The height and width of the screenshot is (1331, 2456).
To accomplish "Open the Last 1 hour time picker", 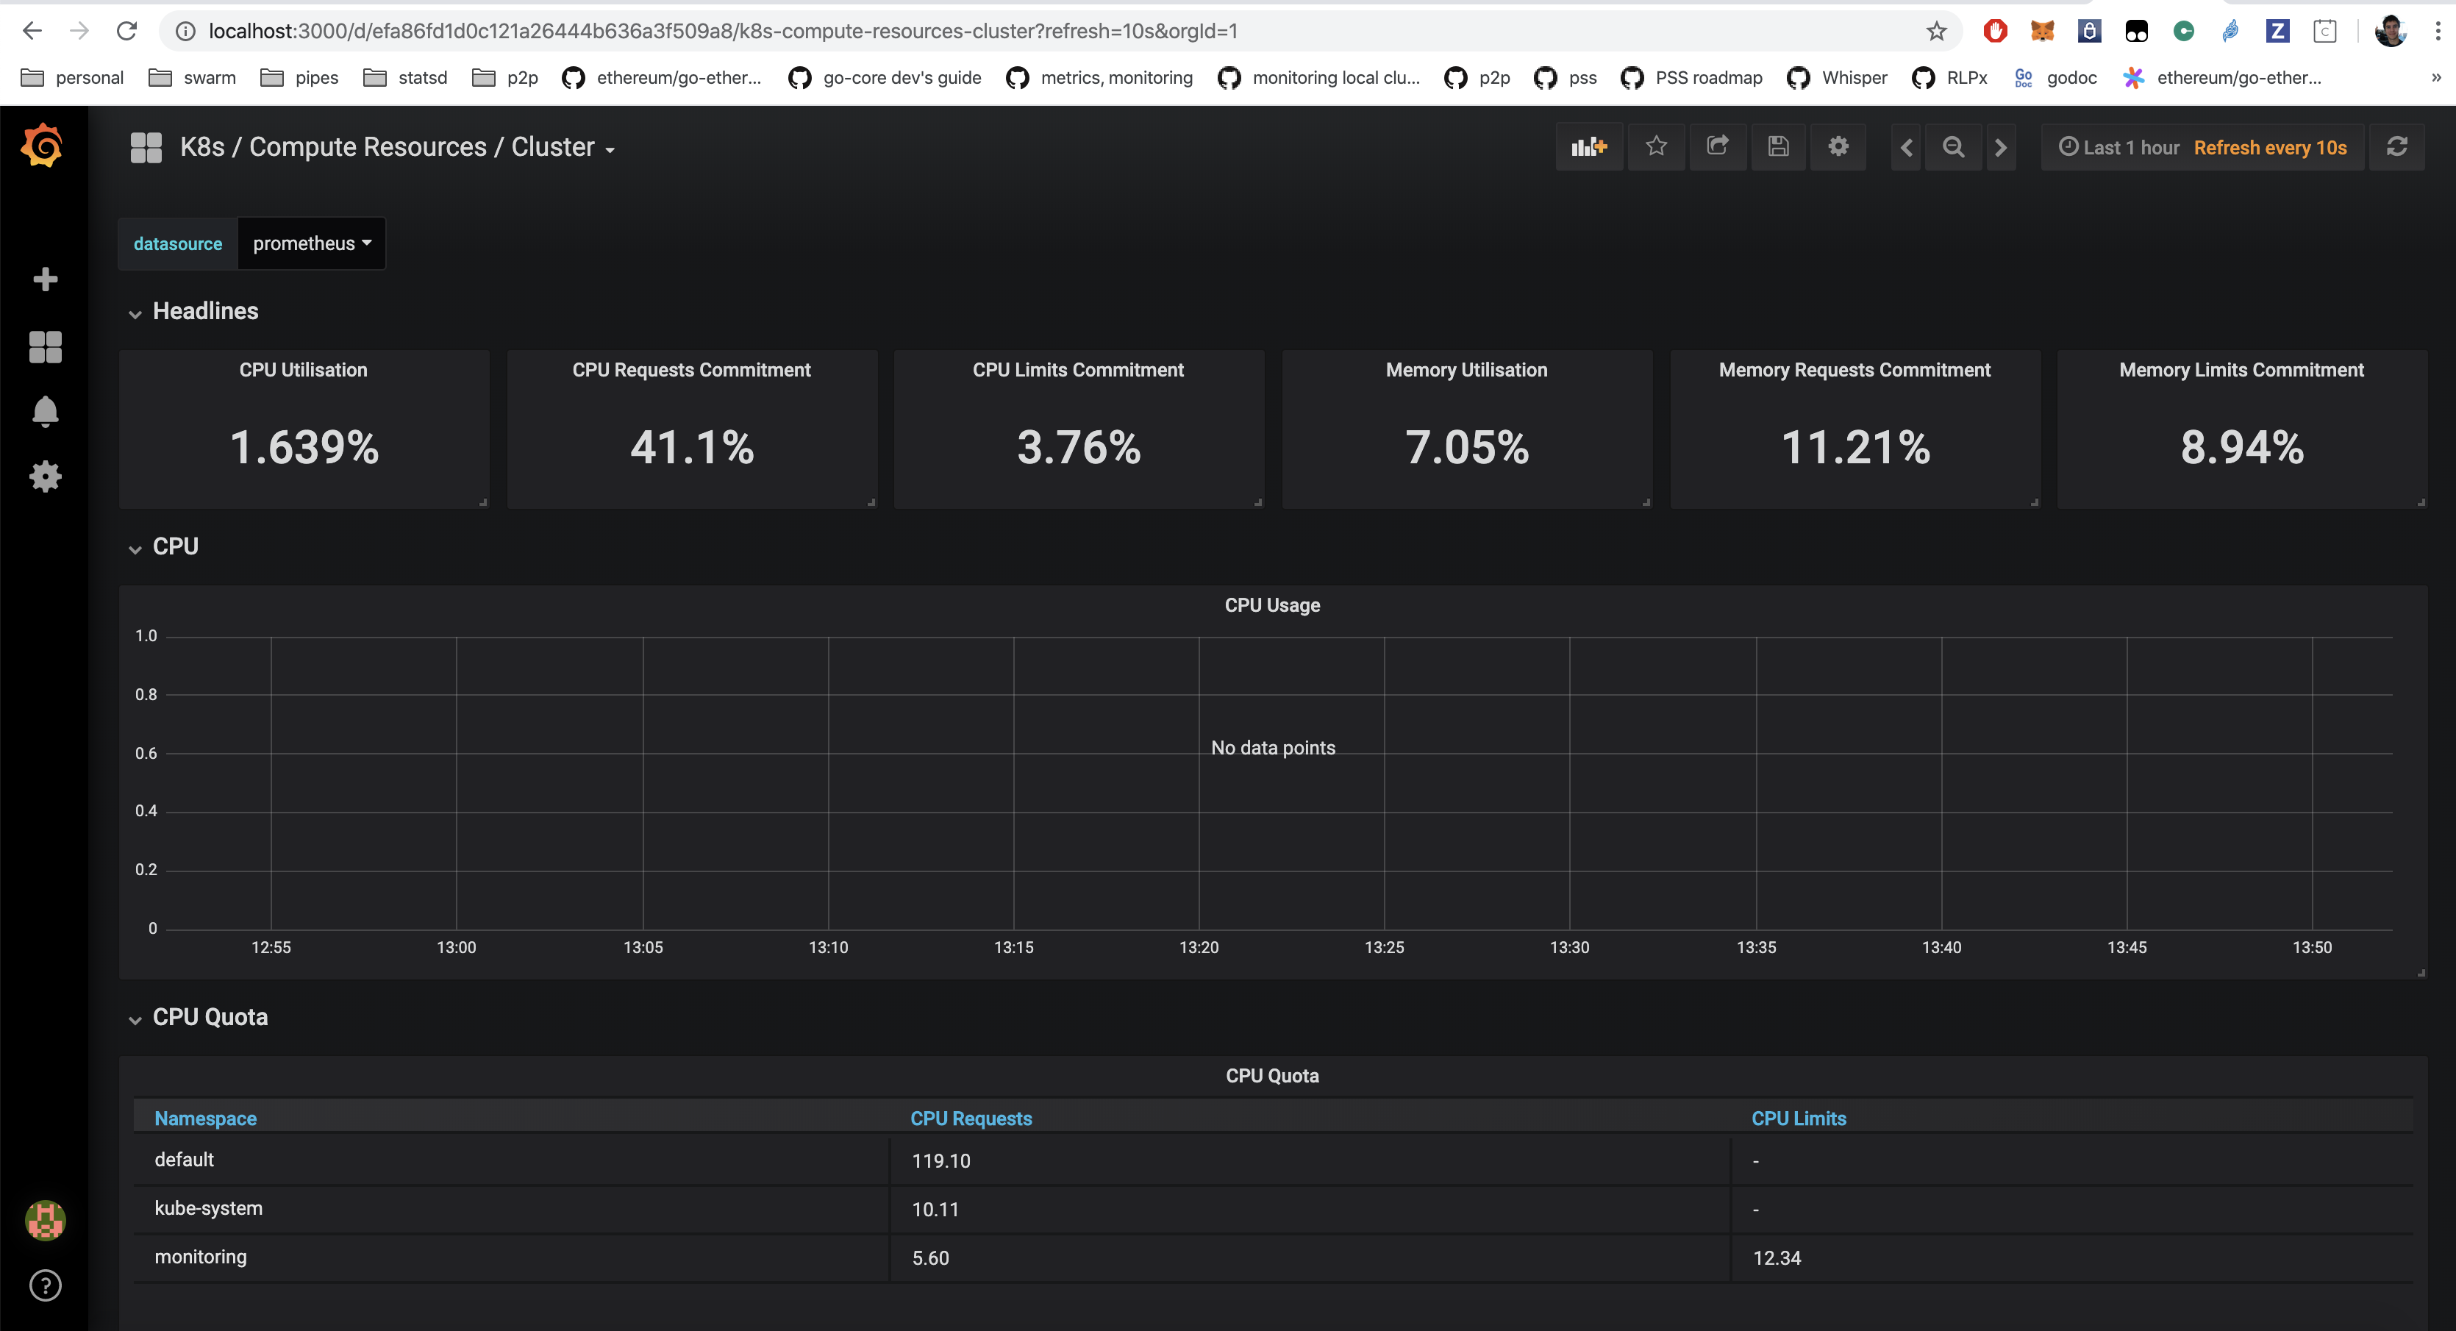I will pos(2119,148).
